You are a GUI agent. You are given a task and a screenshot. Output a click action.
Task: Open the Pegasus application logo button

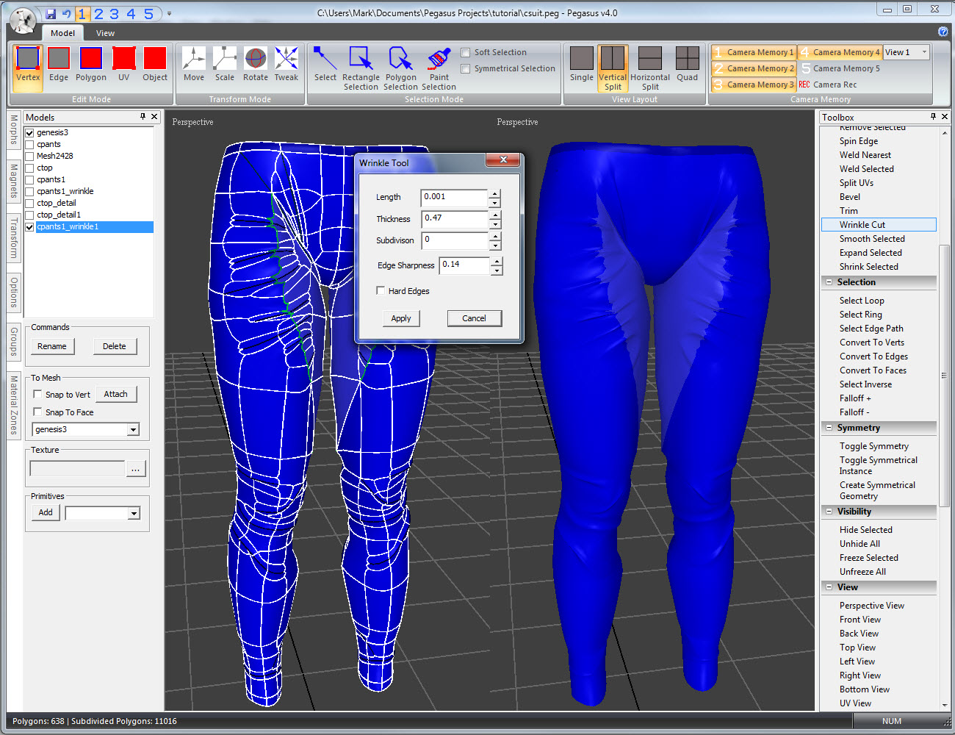[x=24, y=21]
